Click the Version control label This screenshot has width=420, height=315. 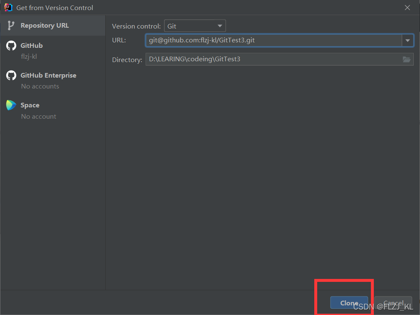click(x=136, y=26)
